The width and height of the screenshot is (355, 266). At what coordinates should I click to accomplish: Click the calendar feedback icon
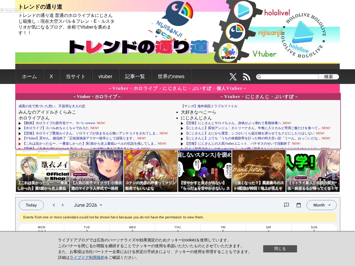(x=286, y=205)
